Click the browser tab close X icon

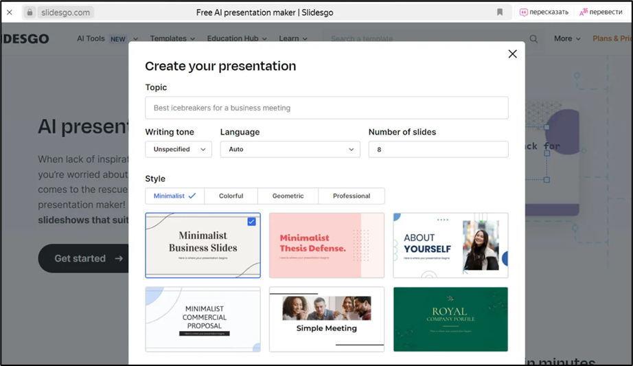(x=10, y=12)
